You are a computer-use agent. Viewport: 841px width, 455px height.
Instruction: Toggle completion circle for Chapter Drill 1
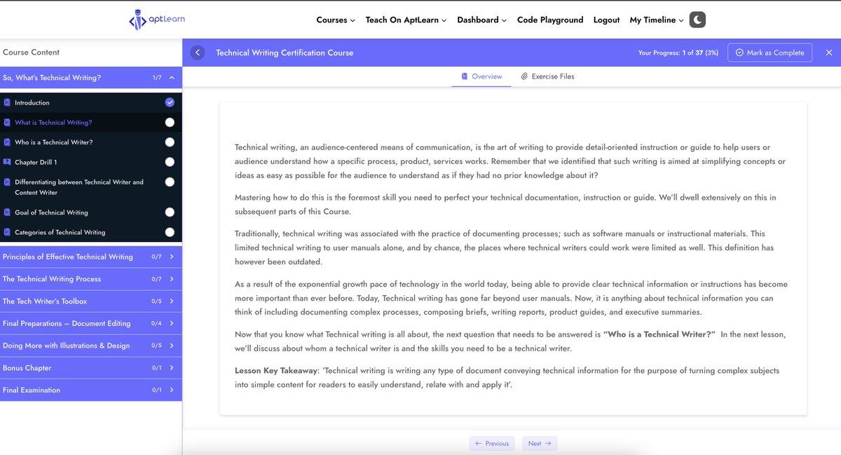click(x=170, y=162)
